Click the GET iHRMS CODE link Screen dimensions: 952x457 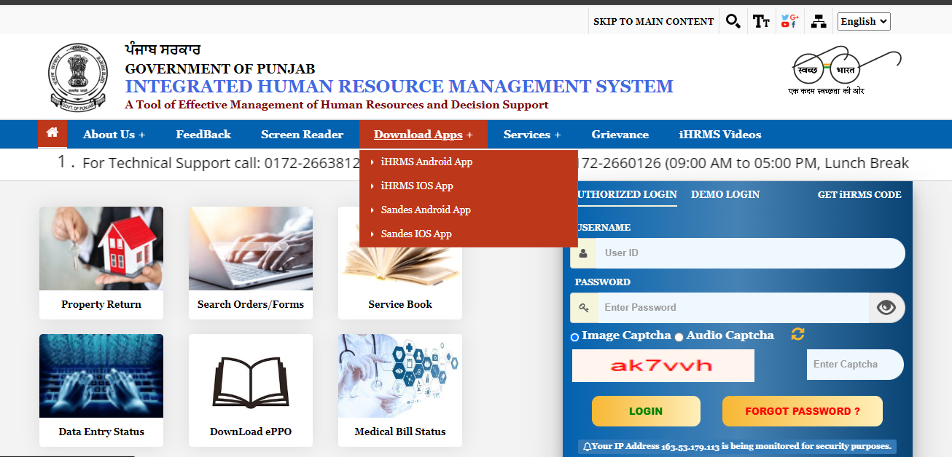click(859, 195)
